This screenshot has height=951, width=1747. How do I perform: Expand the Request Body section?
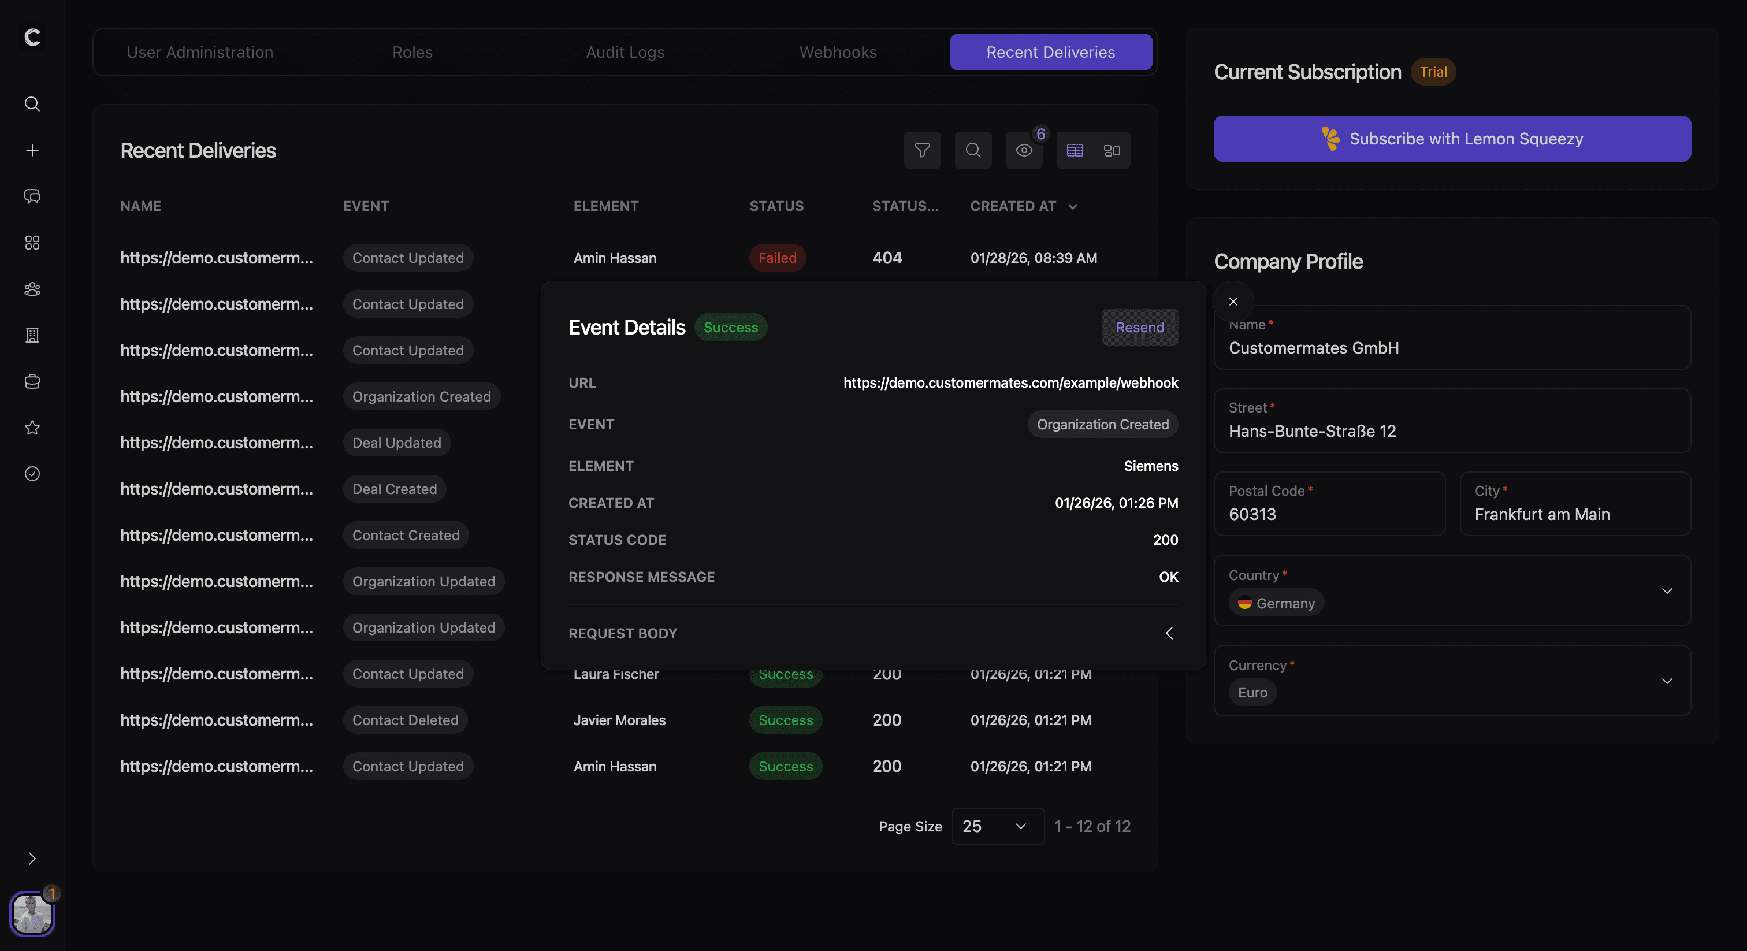1169,633
